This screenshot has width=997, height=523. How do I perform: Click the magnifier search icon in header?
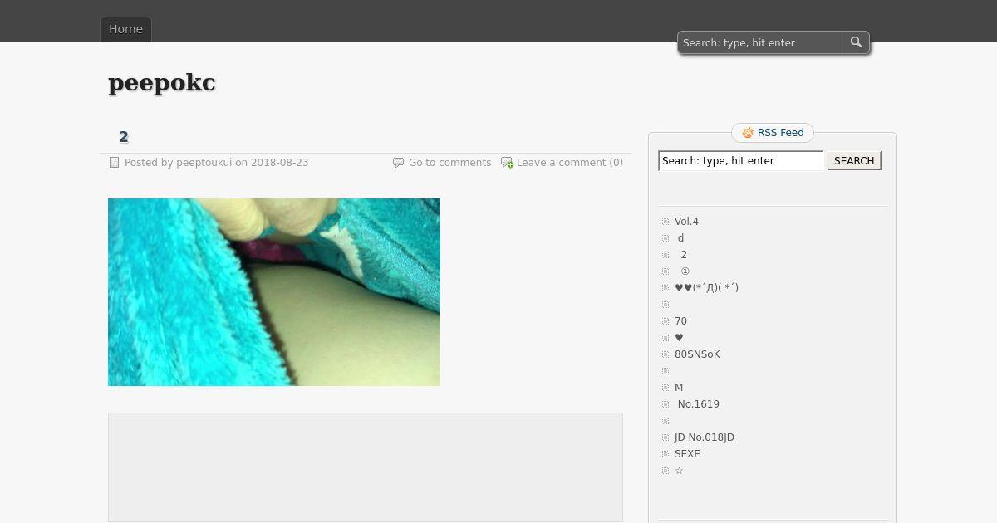coord(856,42)
